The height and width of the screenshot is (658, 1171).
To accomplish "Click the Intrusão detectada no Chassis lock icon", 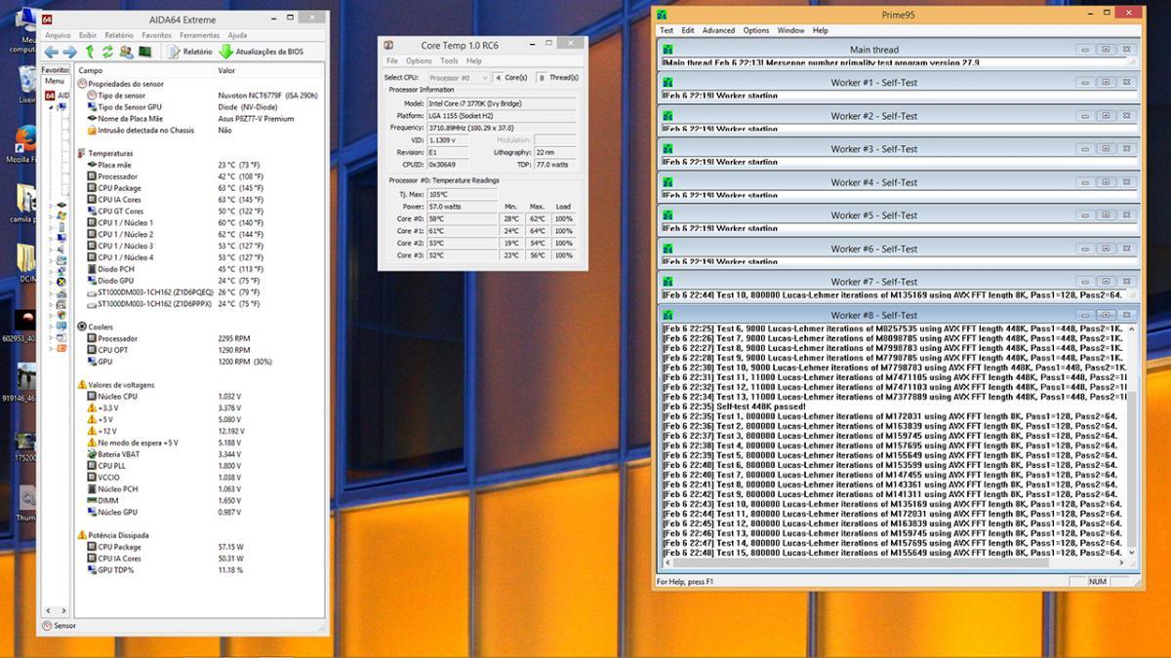I will (x=92, y=130).
